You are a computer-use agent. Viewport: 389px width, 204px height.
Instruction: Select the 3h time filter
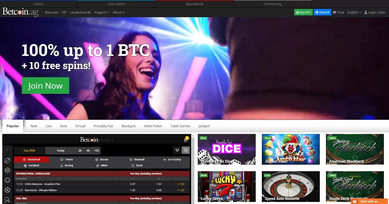(x=80, y=151)
